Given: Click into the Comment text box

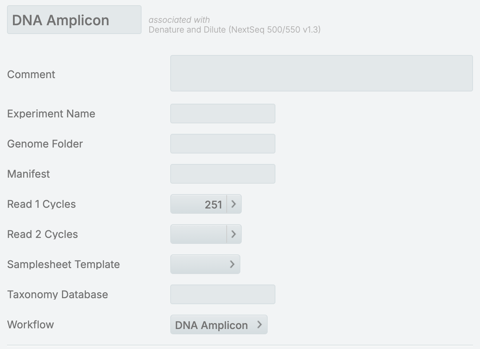Looking at the screenshot, I should tap(321, 73).
